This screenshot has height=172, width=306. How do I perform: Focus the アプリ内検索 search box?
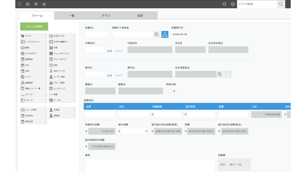257,4
